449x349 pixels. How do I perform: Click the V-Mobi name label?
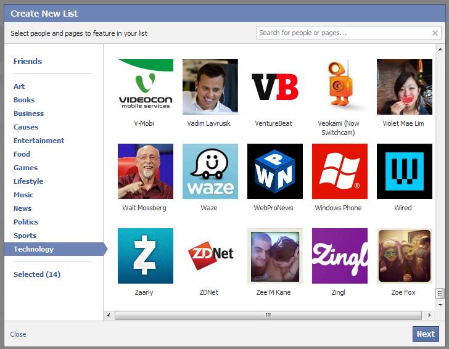[x=144, y=123]
